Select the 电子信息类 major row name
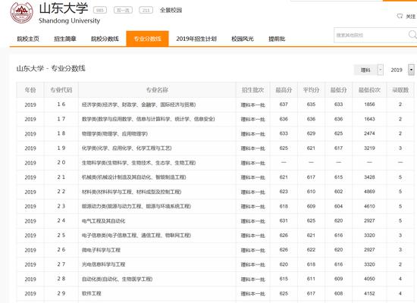 [136, 236]
